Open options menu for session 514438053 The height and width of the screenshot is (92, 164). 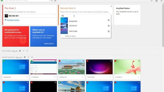(x=55, y=77)
